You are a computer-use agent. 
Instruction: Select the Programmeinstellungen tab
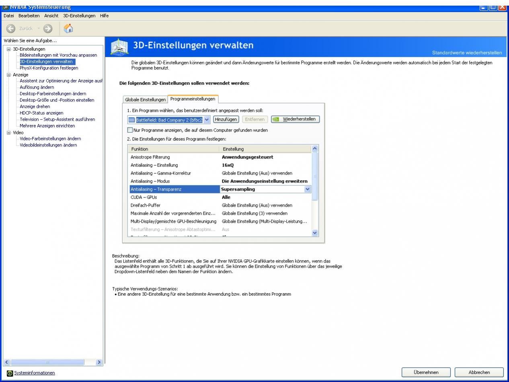[x=193, y=99]
